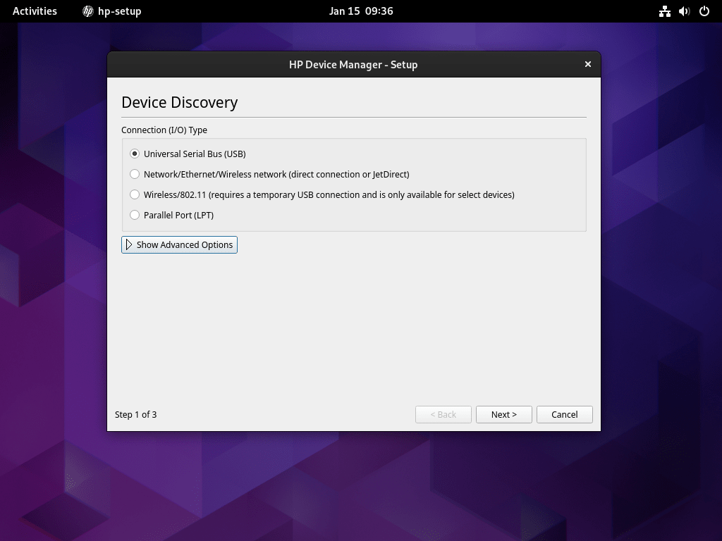722x541 pixels.
Task: Click the grayed-out Back button
Action: click(x=443, y=414)
